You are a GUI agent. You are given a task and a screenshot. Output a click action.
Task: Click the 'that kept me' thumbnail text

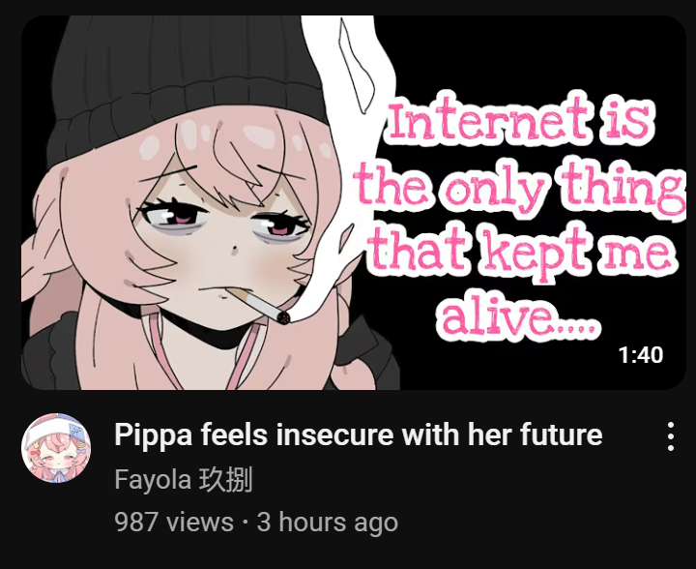522,254
